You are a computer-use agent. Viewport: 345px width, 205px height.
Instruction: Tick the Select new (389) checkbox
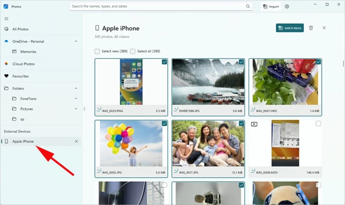97,51
